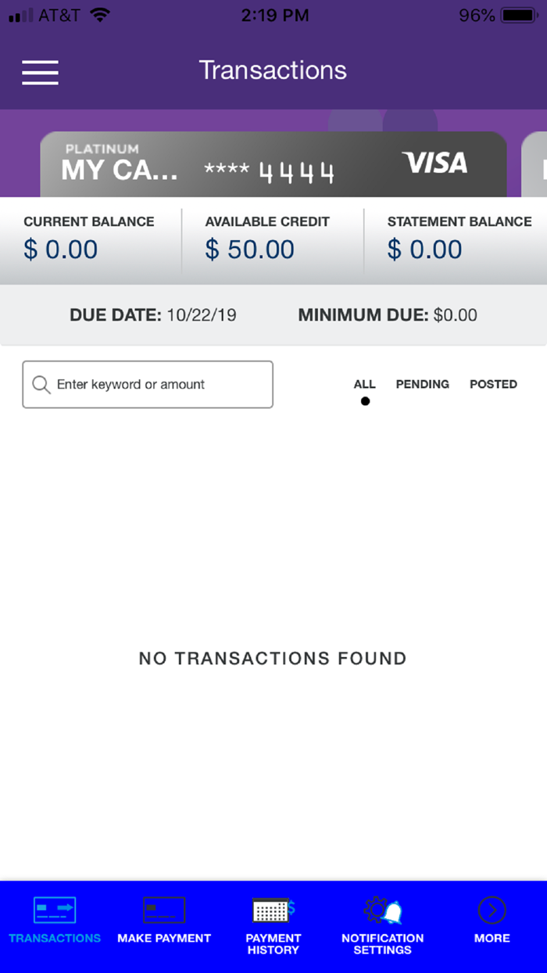Switch to the PENDING filter
The image size is (547, 973).
click(422, 384)
